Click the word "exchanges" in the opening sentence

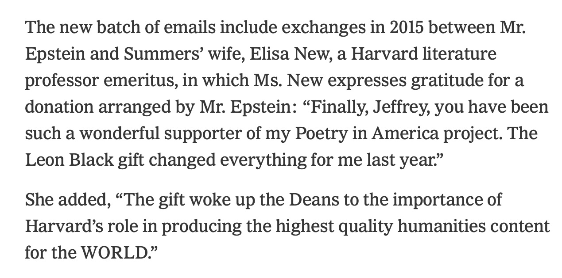point(324,28)
